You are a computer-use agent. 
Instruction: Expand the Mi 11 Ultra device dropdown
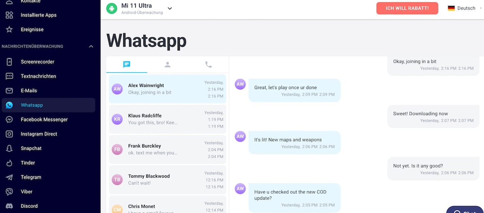(x=170, y=9)
